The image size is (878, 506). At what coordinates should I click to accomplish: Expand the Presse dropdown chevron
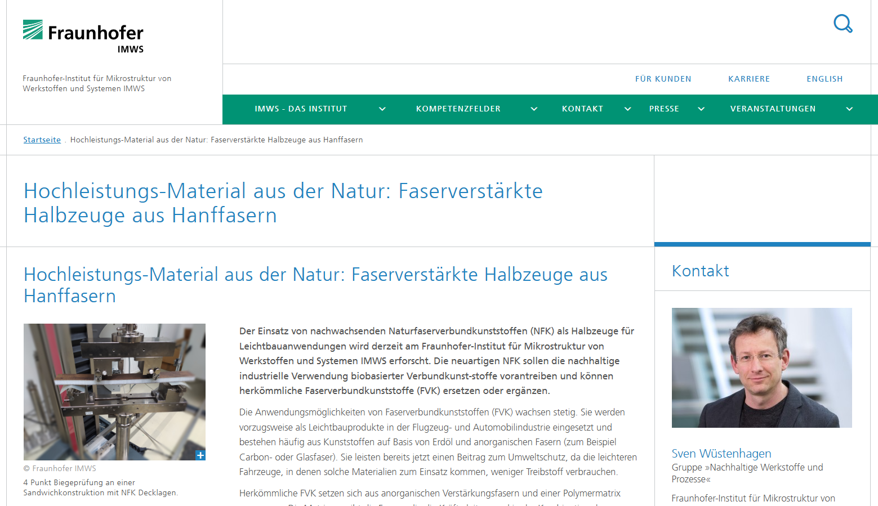[701, 109]
